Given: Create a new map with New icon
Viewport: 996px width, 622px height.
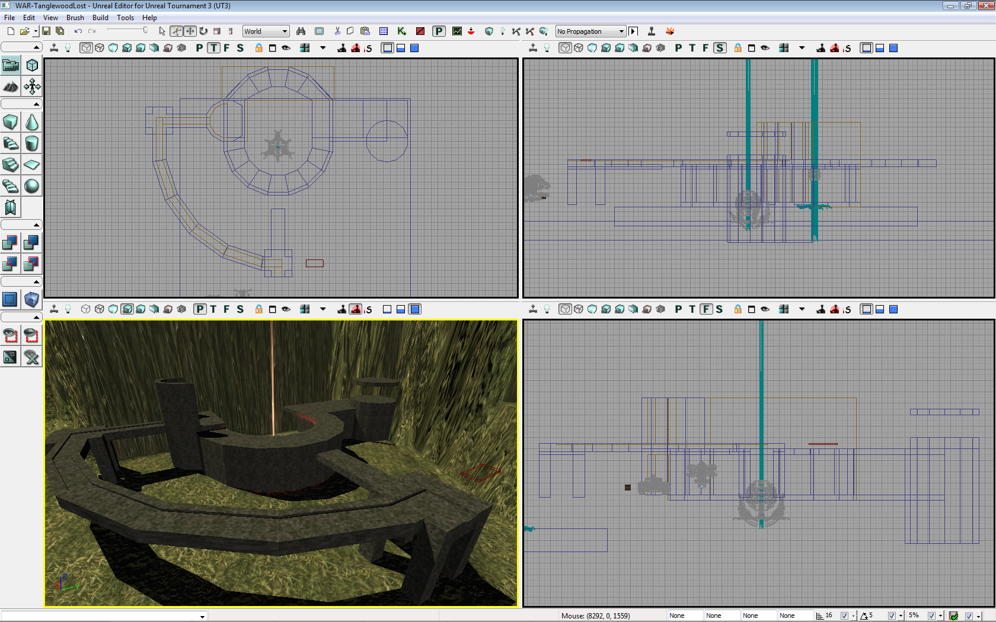Looking at the screenshot, I should click(11, 31).
